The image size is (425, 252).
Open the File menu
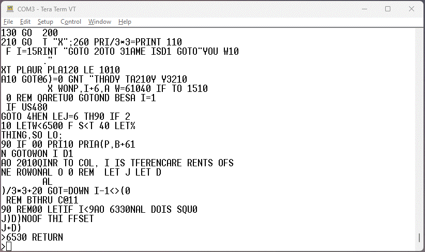point(8,22)
